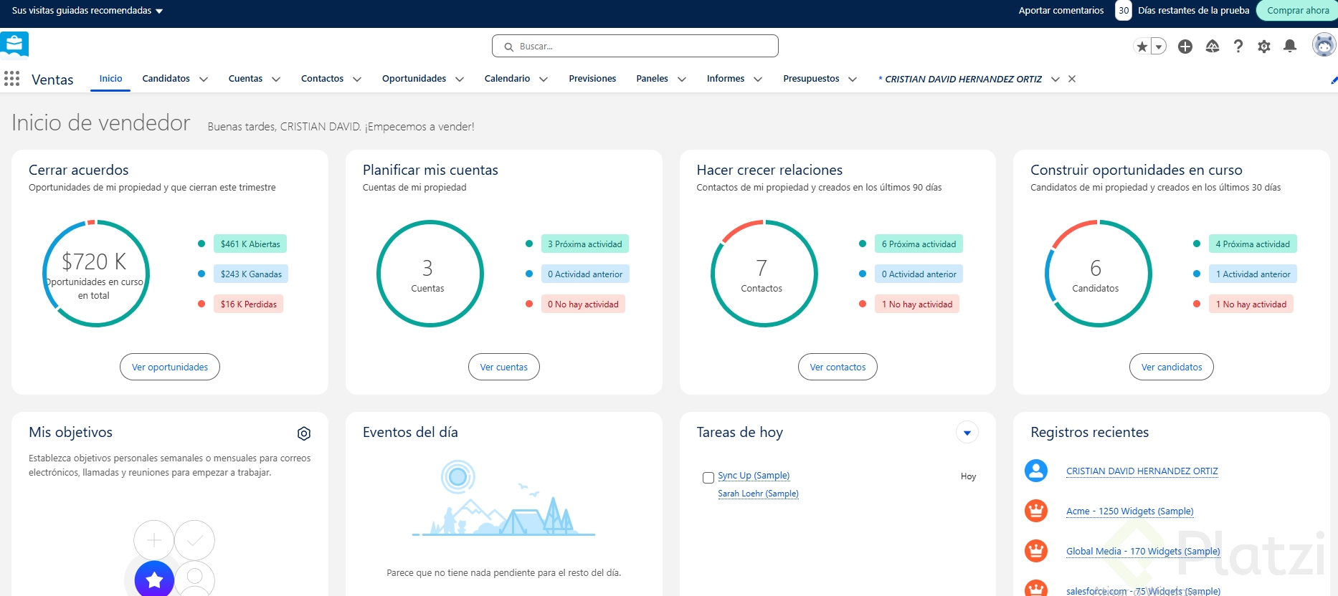1338x596 pixels.
Task: Expand the Oportunidades tab dropdown chevron
Action: pyautogui.click(x=460, y=80)
